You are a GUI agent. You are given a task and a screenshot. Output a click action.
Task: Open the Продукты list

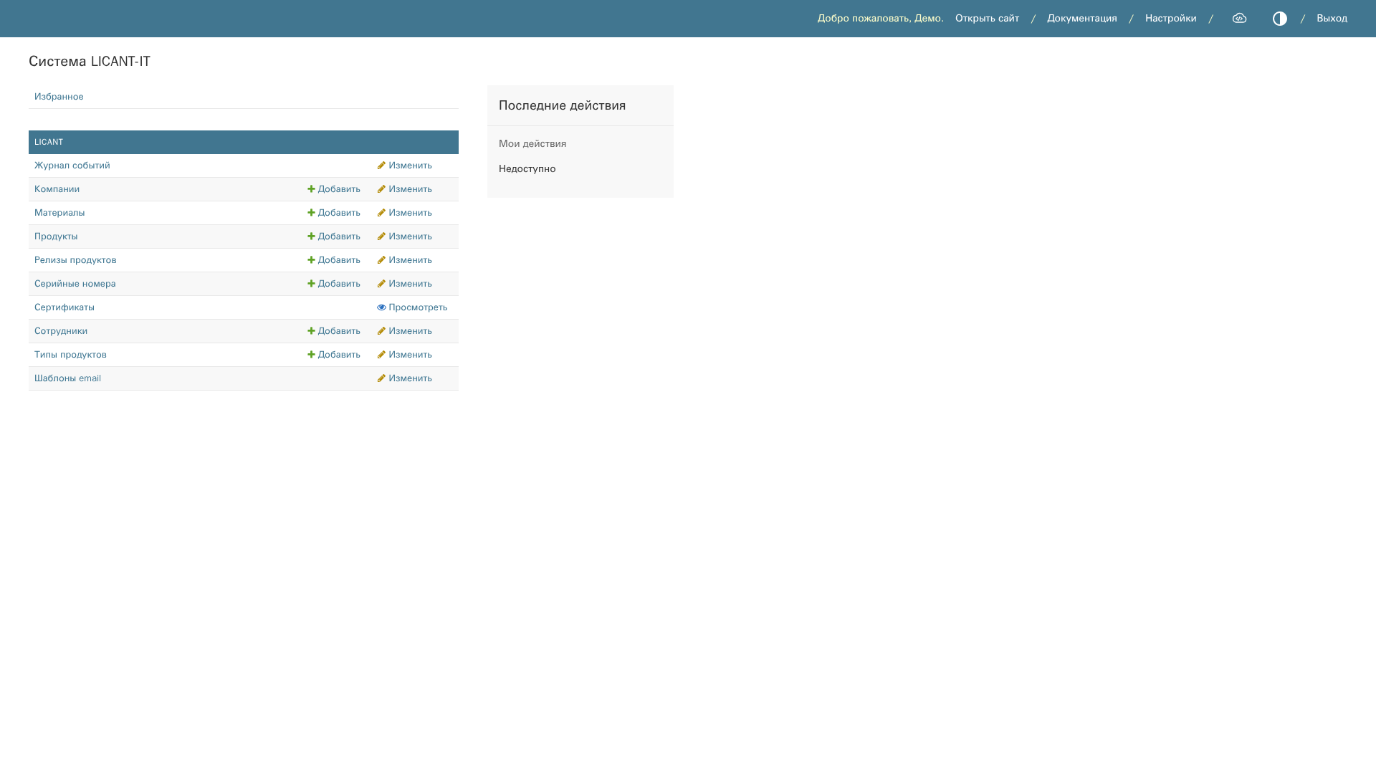coord(56,236)
